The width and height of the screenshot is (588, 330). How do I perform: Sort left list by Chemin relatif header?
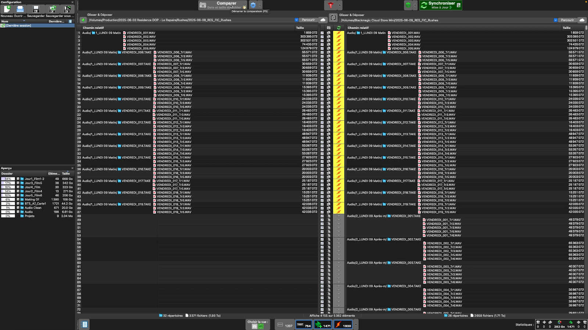click(x=187, y=28)
